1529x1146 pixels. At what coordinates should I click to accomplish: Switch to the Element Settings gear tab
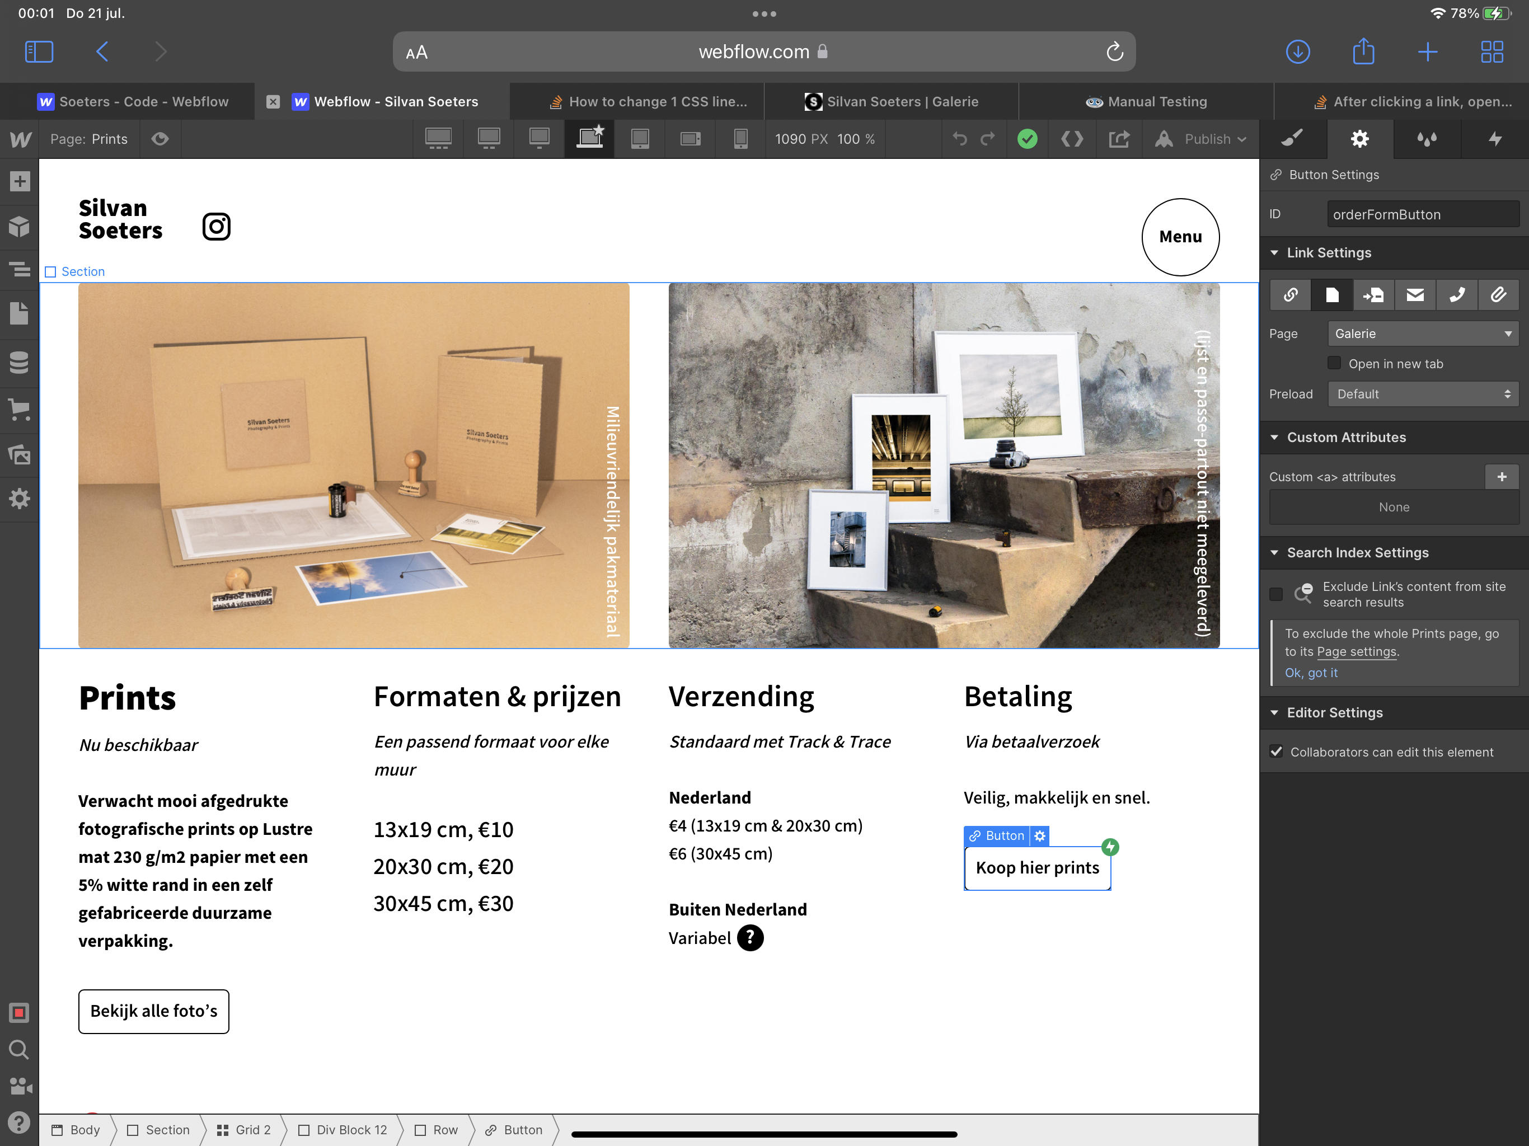1359,139
